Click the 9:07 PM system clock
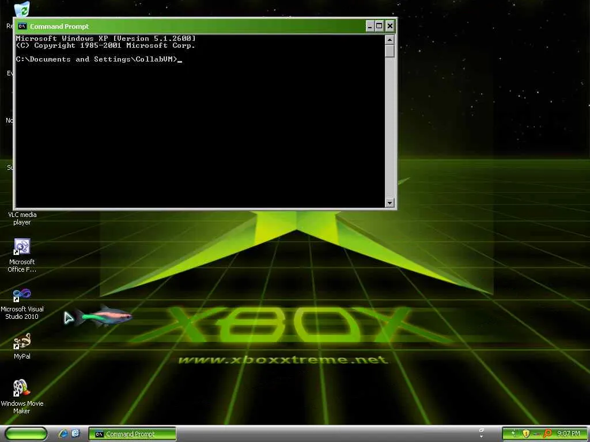The image size is (590, 442). coord(569,434)
